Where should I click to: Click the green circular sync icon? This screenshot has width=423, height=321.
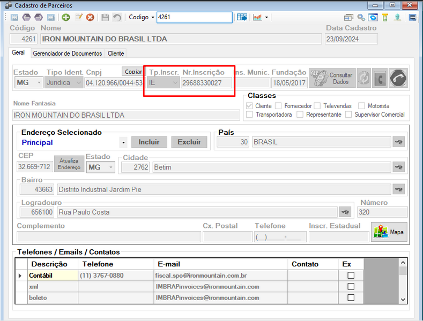[x=364, y=78]
